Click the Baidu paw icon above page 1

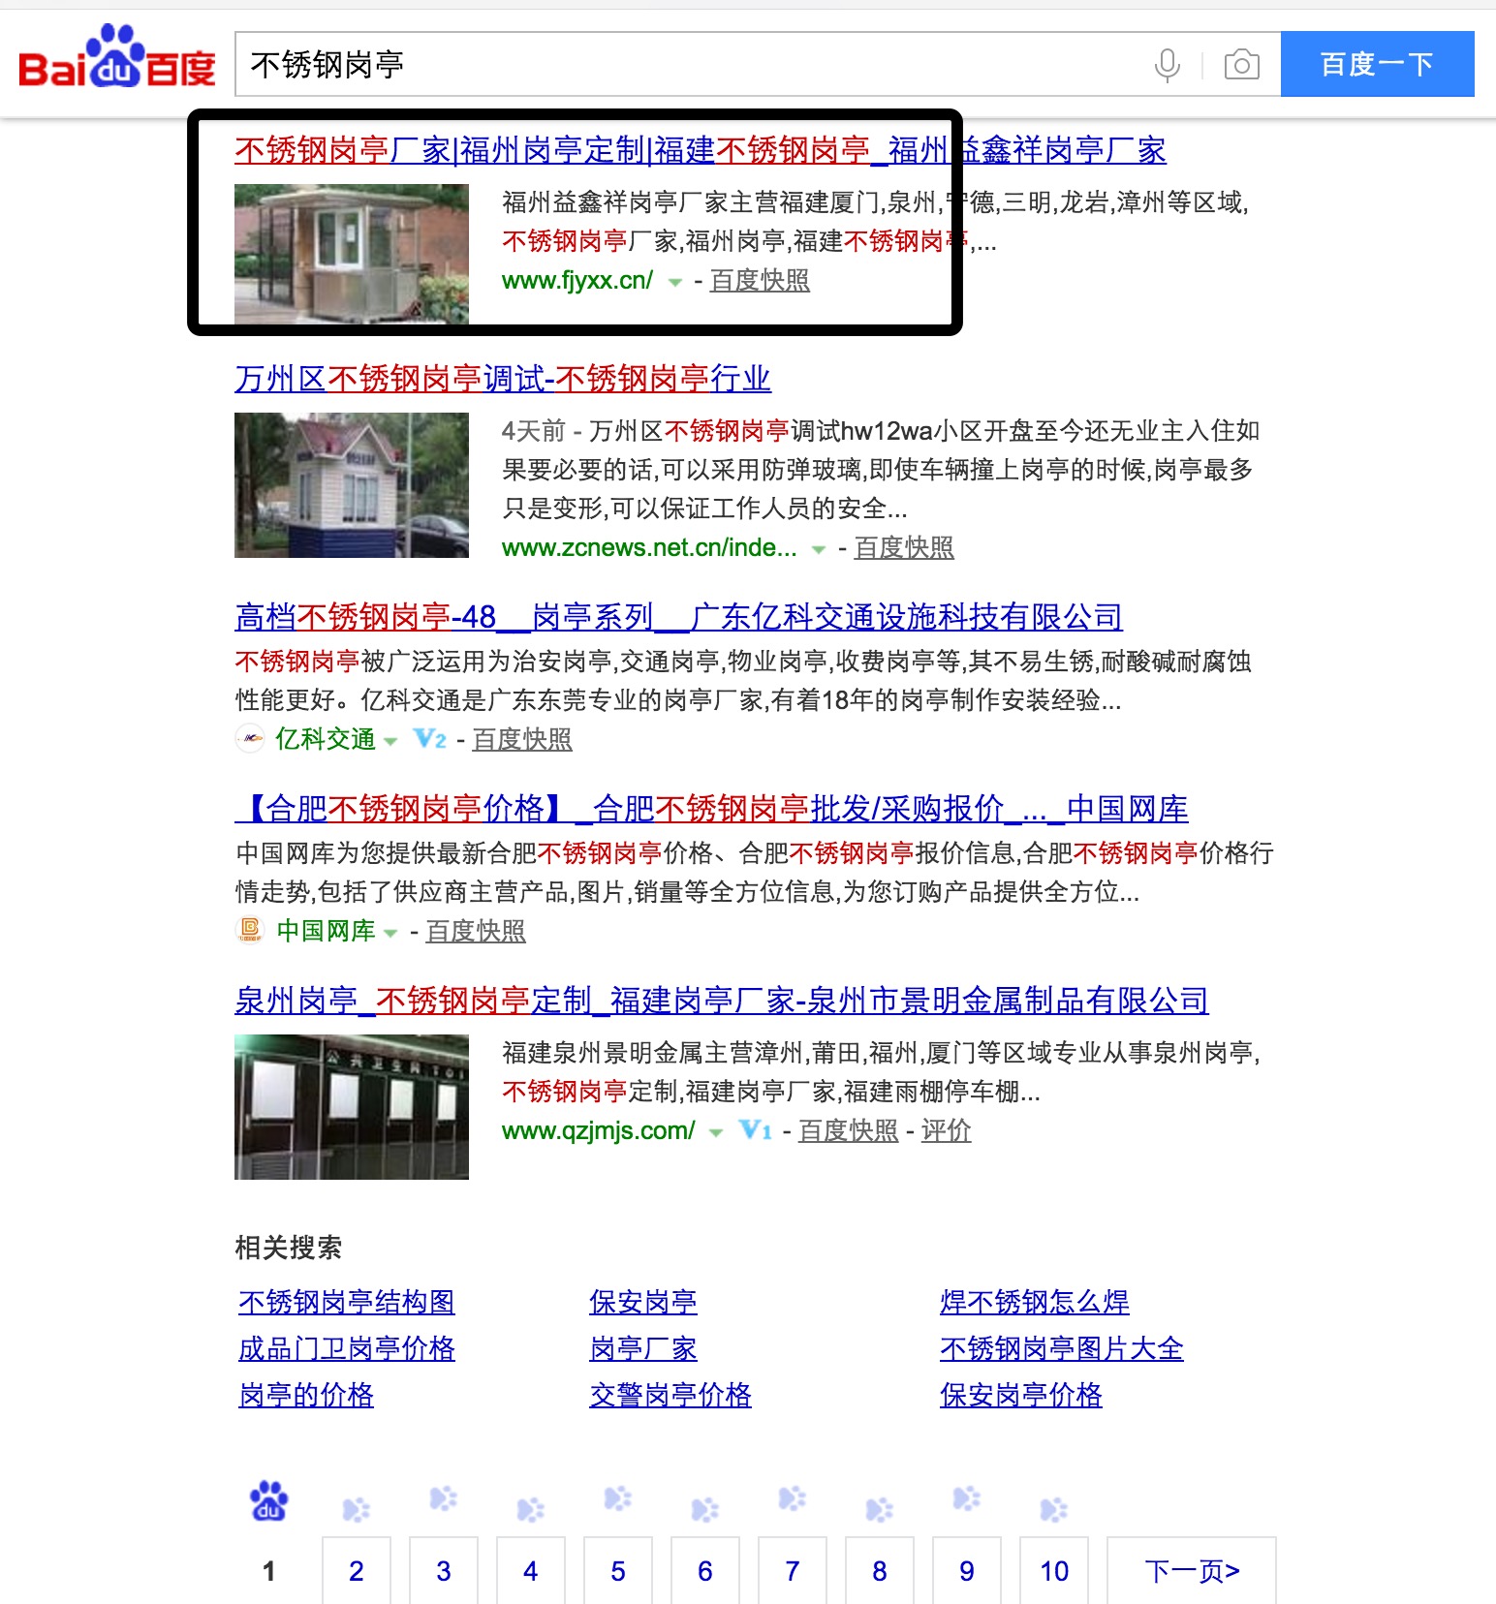tap(269, 1501)
